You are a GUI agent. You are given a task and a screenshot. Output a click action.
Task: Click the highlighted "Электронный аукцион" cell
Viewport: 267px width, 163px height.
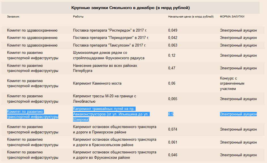[238, 114]
